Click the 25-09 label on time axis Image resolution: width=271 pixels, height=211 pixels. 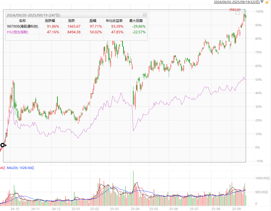tap(236, 208)
